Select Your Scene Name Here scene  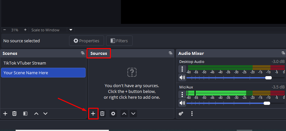tap(43, 73)
